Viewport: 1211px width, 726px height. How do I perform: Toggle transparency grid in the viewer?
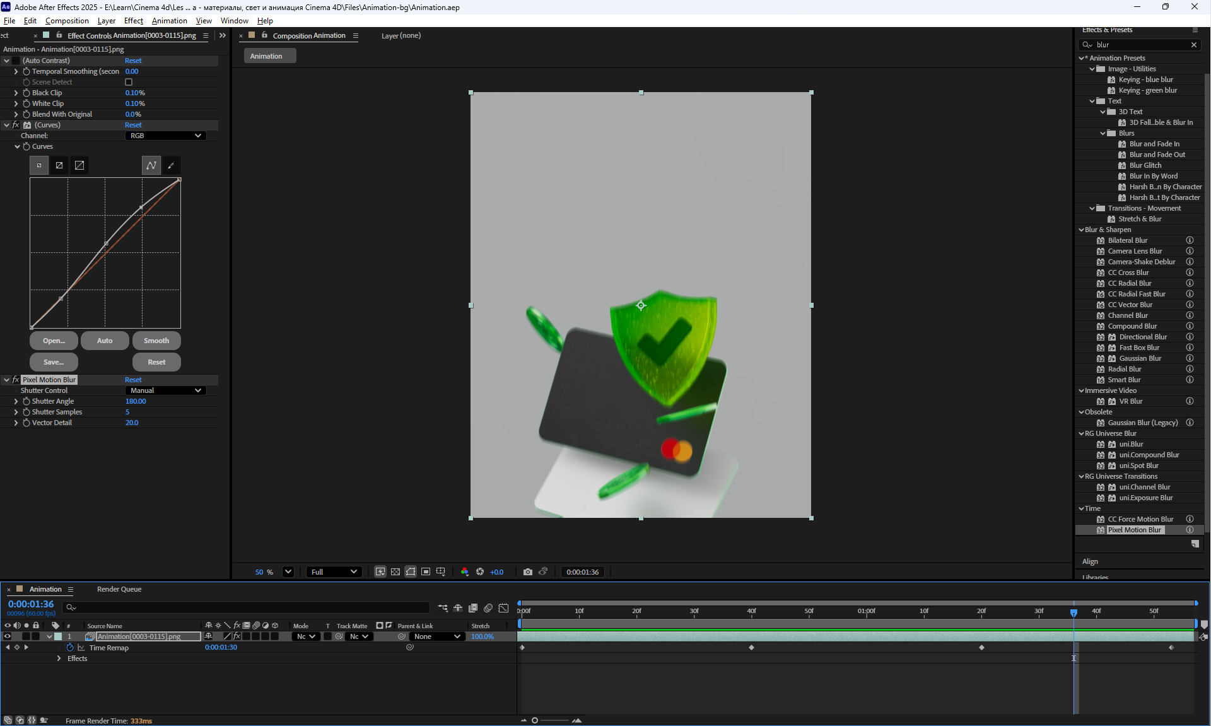pos(395,572)
